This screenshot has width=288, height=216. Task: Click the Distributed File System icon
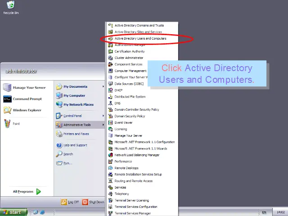[110, 97]
